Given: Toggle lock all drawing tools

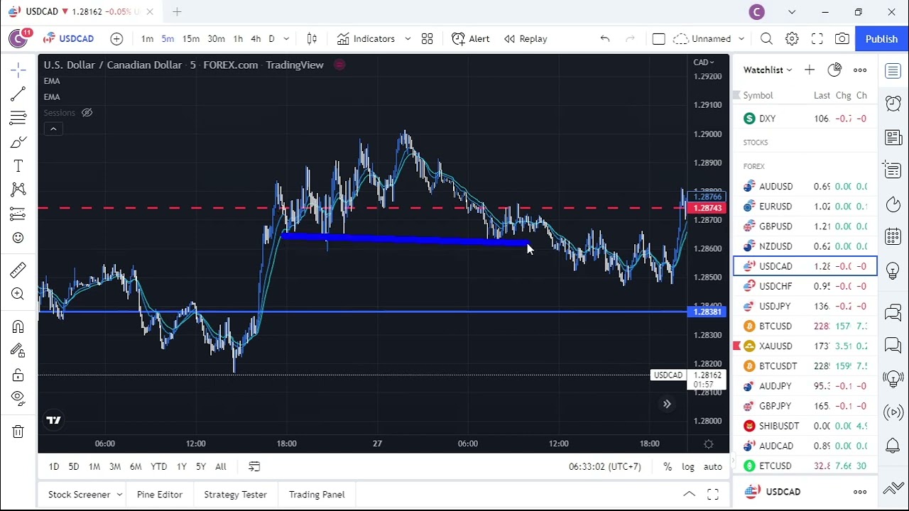Looking at the screenshot, I should [18, 375].
